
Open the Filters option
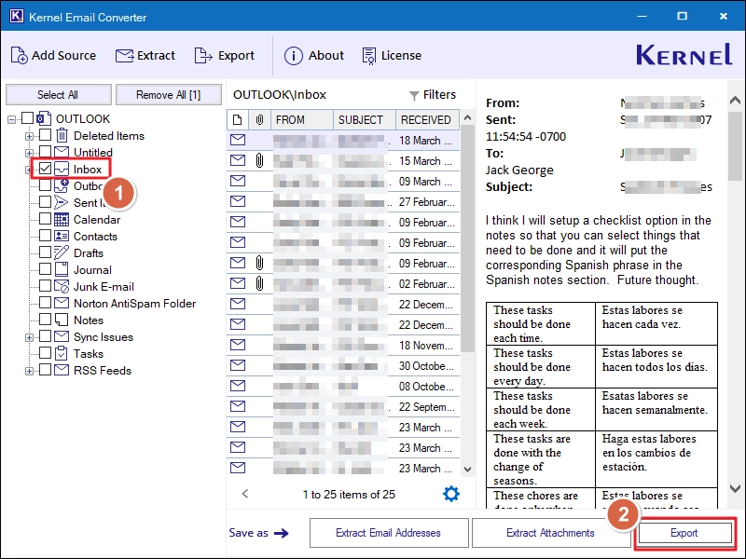pyautogui.click(x=433, y=95)
